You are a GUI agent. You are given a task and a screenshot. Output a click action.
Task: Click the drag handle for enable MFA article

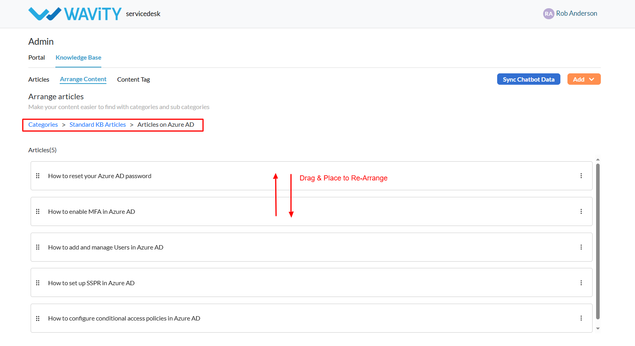click(x=38, y=211)
